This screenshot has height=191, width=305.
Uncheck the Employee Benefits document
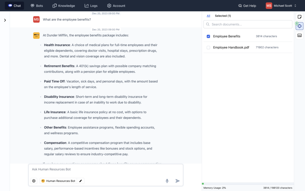(208, 36)
